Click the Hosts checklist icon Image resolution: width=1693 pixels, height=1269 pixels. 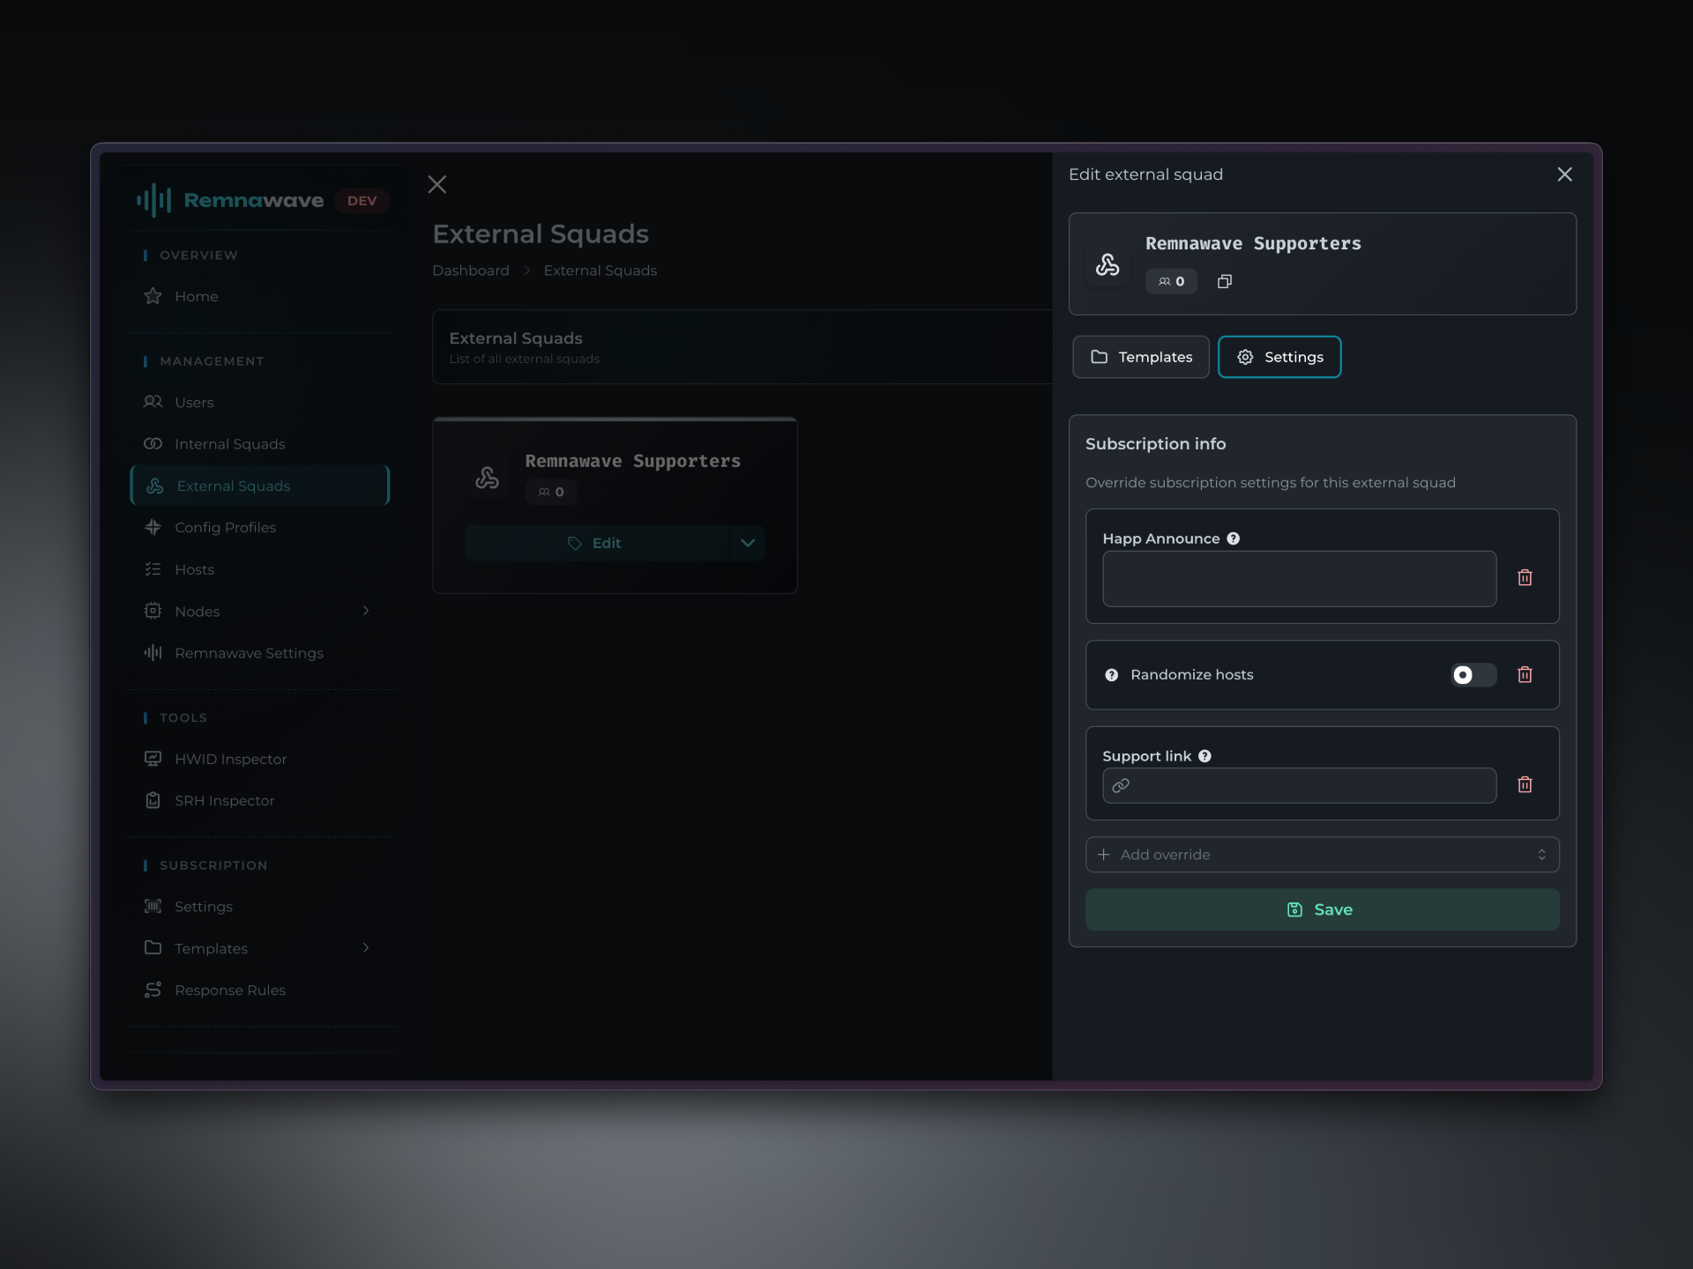153,569
